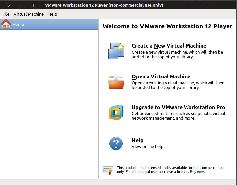Minimize the VMware Player window
The height and width of the screenshot is (185, 237).
(22, 6)
